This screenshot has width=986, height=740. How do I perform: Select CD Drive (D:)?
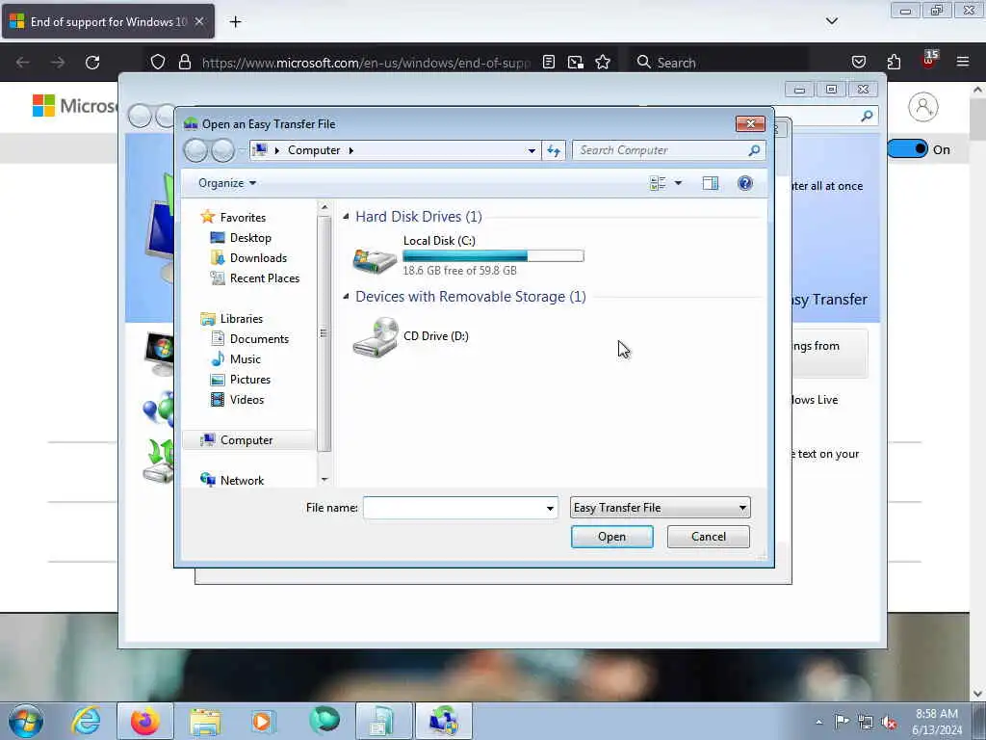(412, 336)
